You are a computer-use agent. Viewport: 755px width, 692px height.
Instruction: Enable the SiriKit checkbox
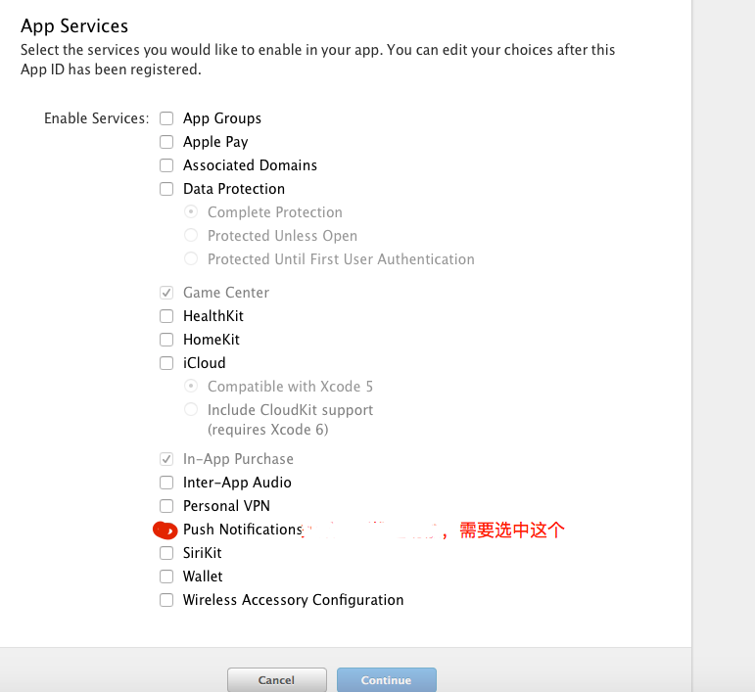(166, 553)
